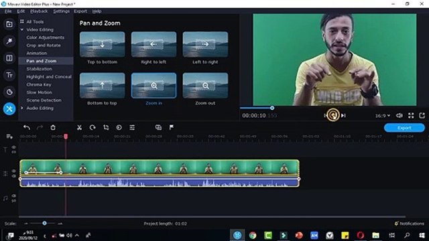Select Chroma Key tool

pos(39,85)
